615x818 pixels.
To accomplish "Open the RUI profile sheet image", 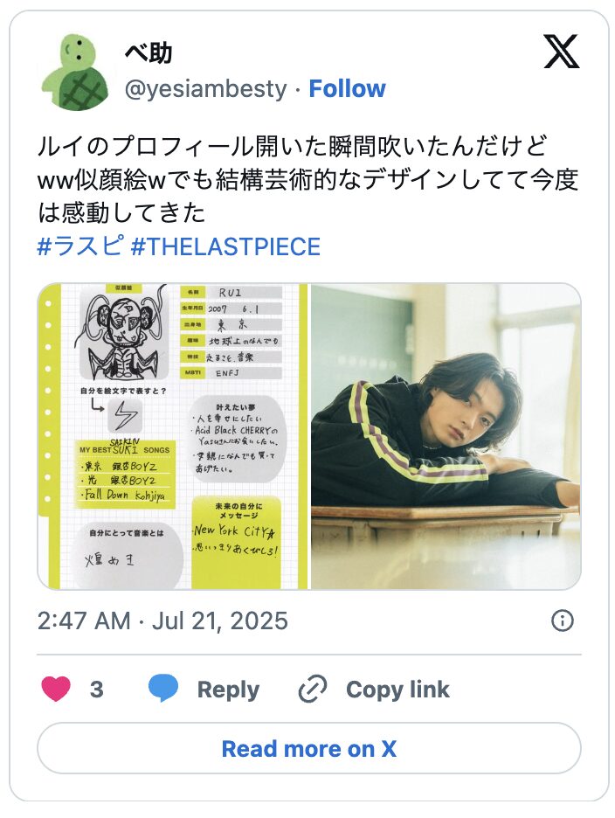I will 173,436.
